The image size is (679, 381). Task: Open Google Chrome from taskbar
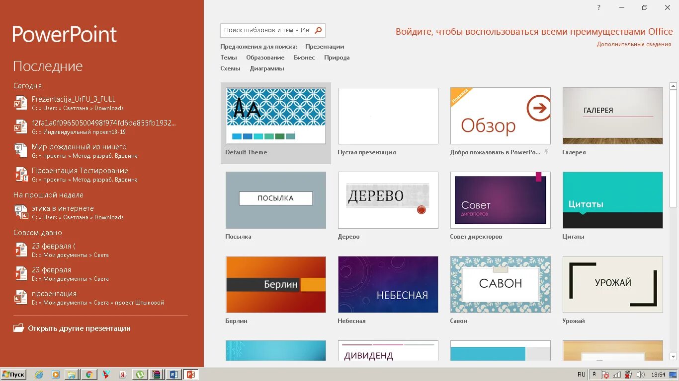(89, 375)
